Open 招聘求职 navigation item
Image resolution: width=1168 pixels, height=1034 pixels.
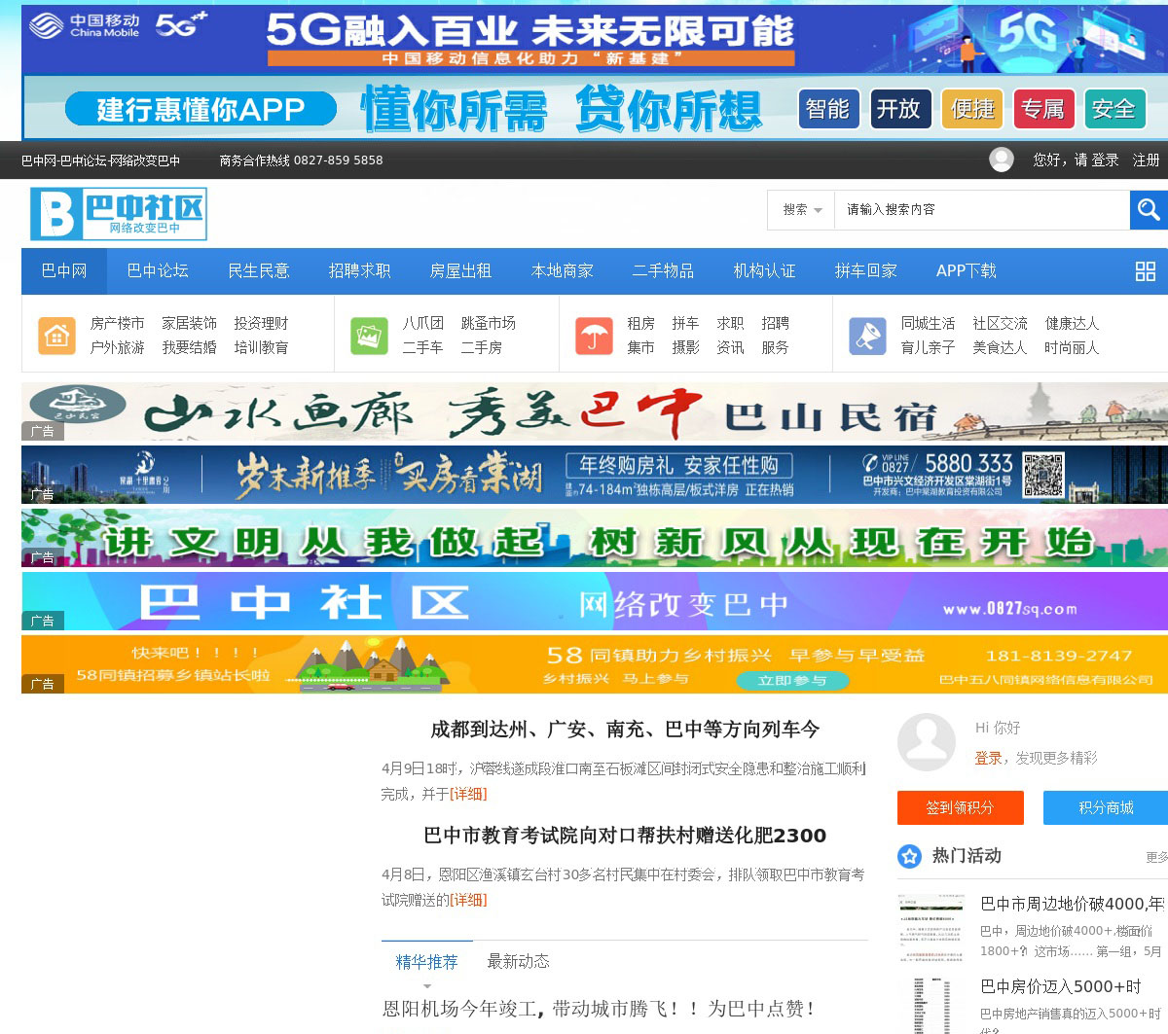pos(360,271)
